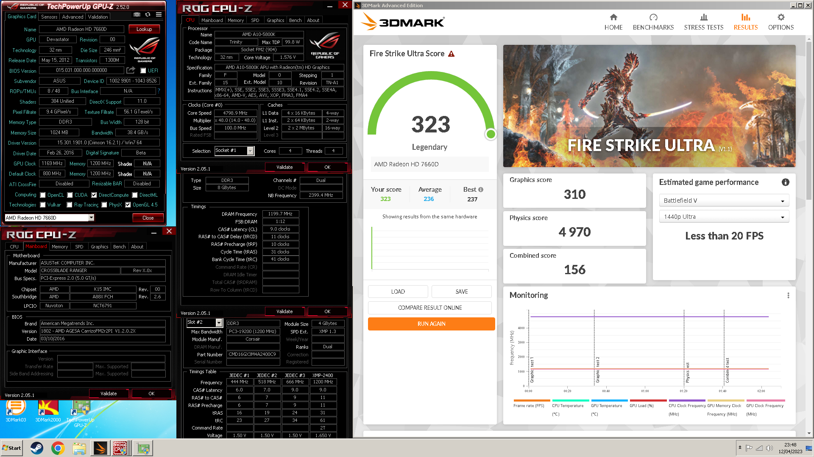
Task: Click the orange RUN AGAIN button
Action: 431,324
